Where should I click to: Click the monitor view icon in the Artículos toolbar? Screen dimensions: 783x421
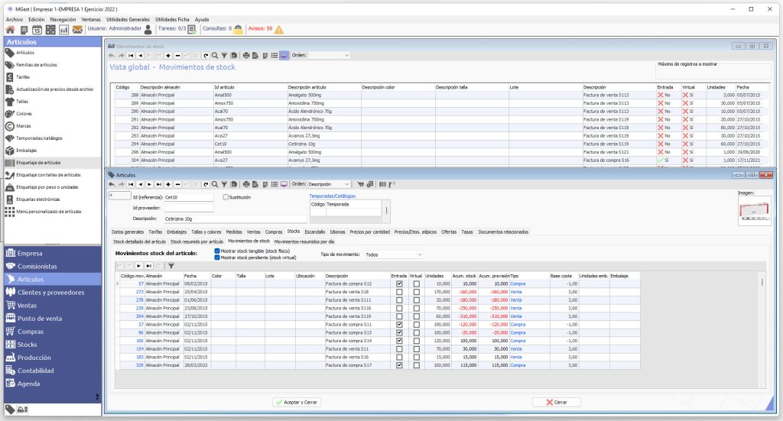pyautogui.click(x=284, y=184)
